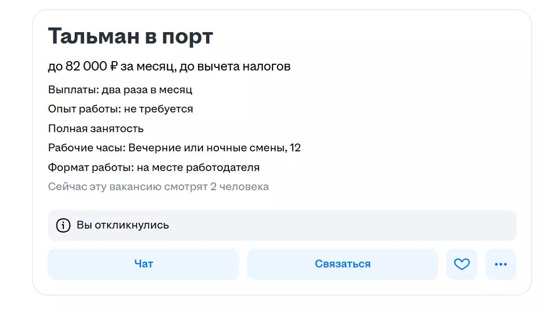Screen dimensions: 545x313
Task: Click the "82 000" salary amount
Action: click(x=86, y=66)
